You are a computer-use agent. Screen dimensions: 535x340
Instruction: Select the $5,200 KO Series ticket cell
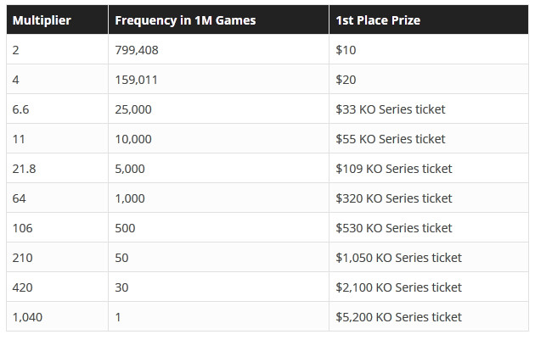pos(429,316)
